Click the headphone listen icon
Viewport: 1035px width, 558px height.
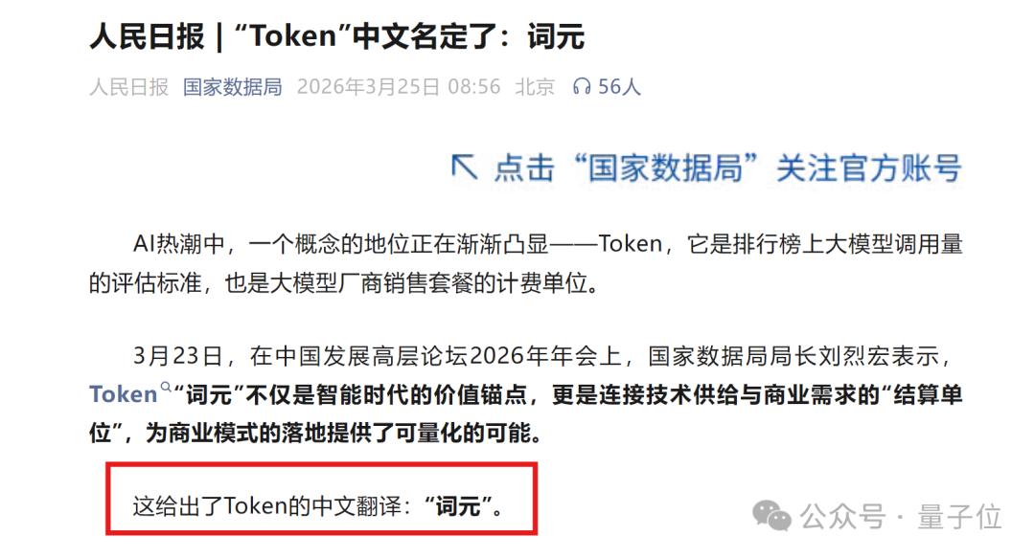click(x=582, y=87)
